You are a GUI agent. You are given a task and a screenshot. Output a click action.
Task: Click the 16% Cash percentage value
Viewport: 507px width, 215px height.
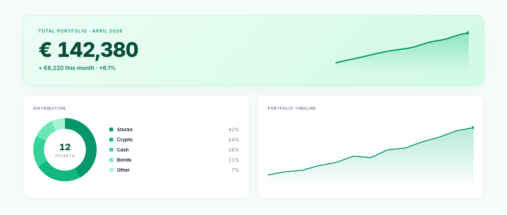coord(234,150)
